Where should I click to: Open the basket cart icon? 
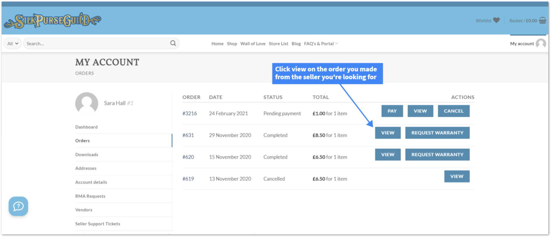pos(542,20)
